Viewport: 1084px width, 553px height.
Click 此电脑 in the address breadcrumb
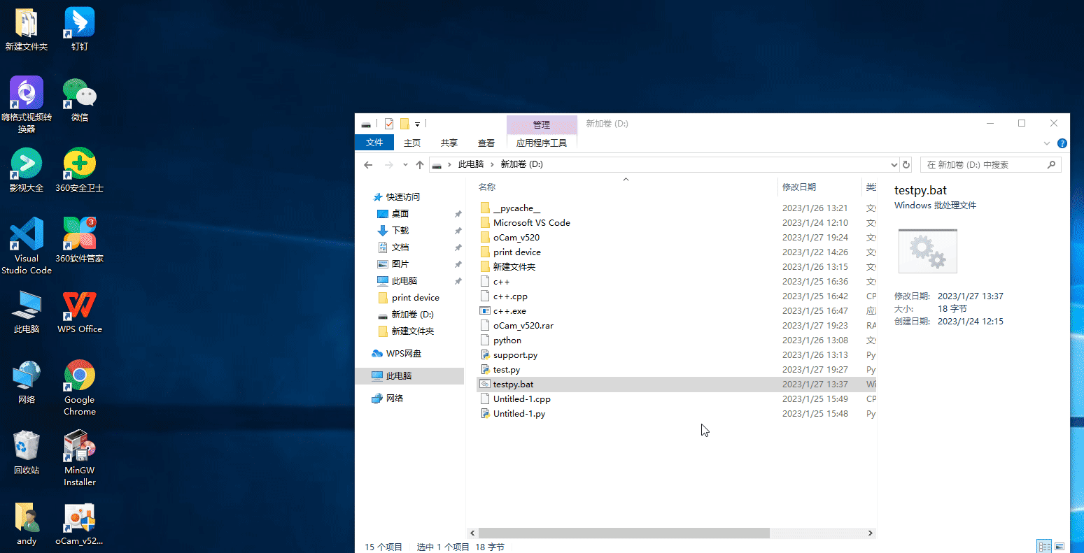471,164
